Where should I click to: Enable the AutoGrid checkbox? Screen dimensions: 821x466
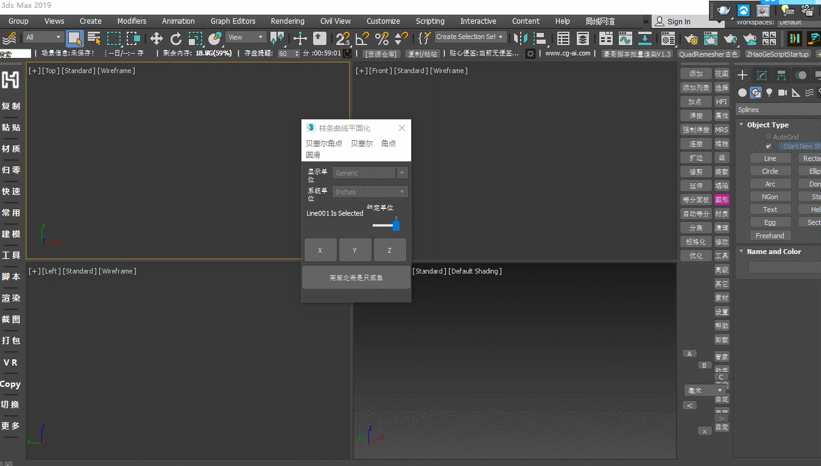(x=769, y=137)
